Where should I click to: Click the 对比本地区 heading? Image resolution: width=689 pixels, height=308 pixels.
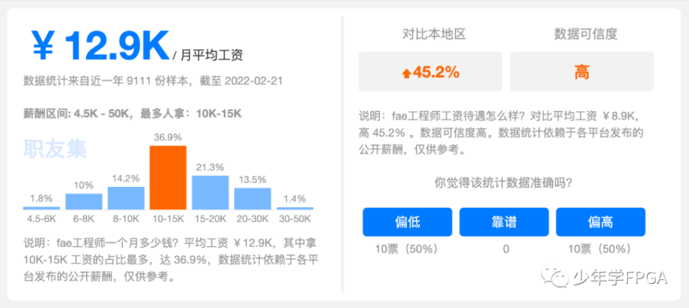pos(430,34)
